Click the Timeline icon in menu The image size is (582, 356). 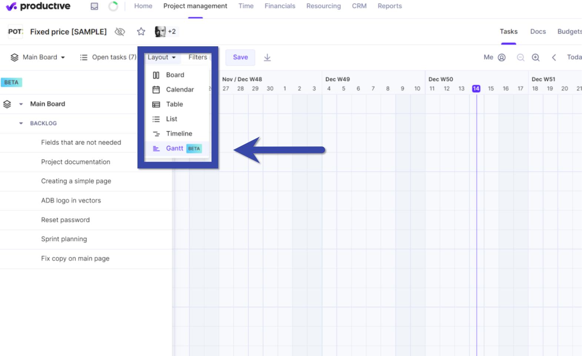(156, 134)
